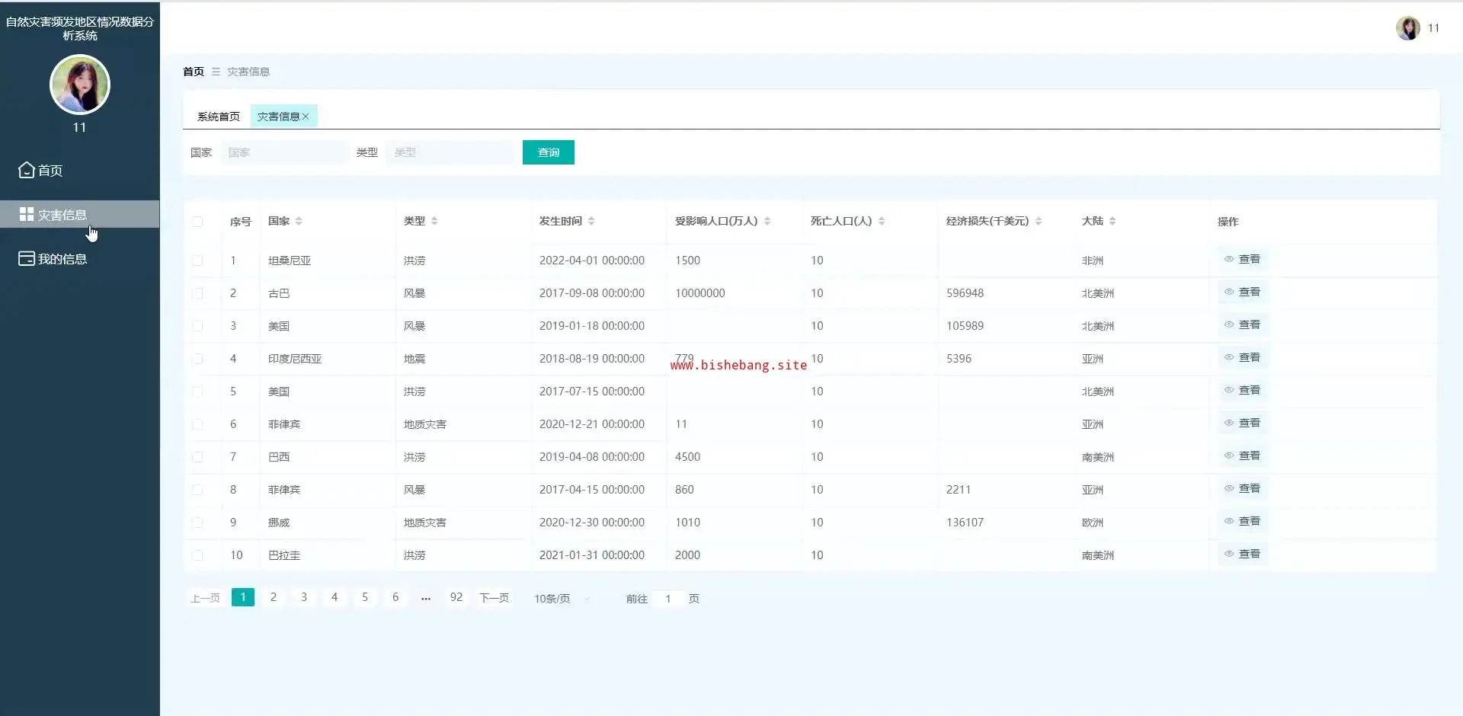Click the 国家 filter input field
This screenshot has width=1463, height=716.
283,152
